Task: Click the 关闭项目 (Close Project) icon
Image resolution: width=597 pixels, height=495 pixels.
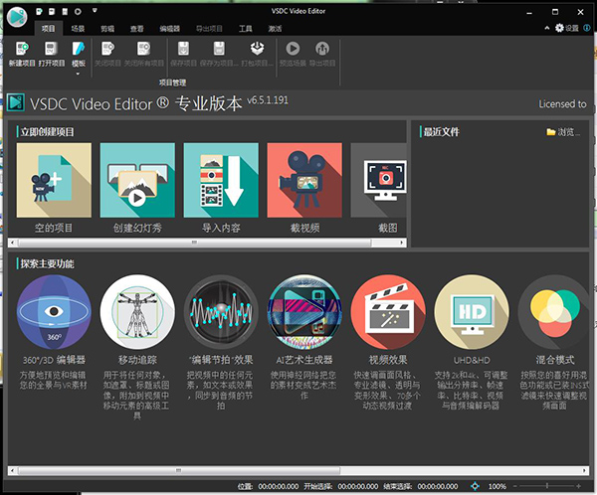Action: [x=107, y=49]
